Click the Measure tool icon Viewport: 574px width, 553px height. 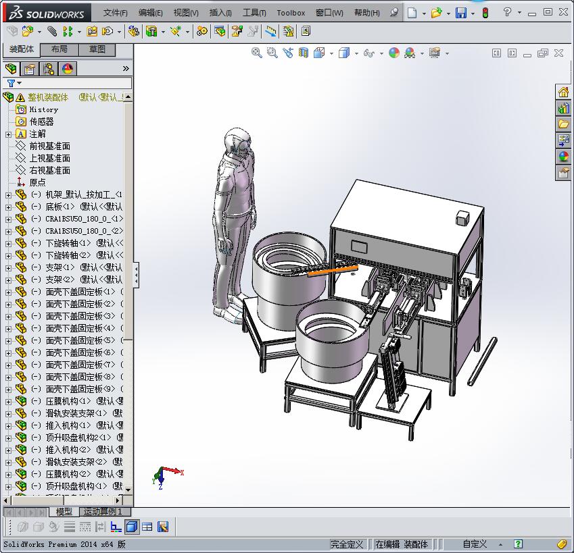[x=269, y=32]
